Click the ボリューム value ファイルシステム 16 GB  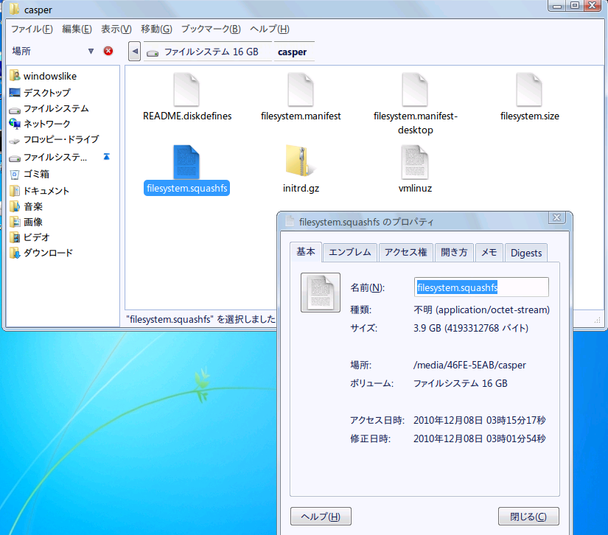tap(461, 383)
